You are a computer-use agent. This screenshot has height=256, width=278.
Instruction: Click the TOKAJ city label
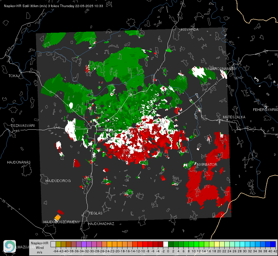[x=14, y=76]
